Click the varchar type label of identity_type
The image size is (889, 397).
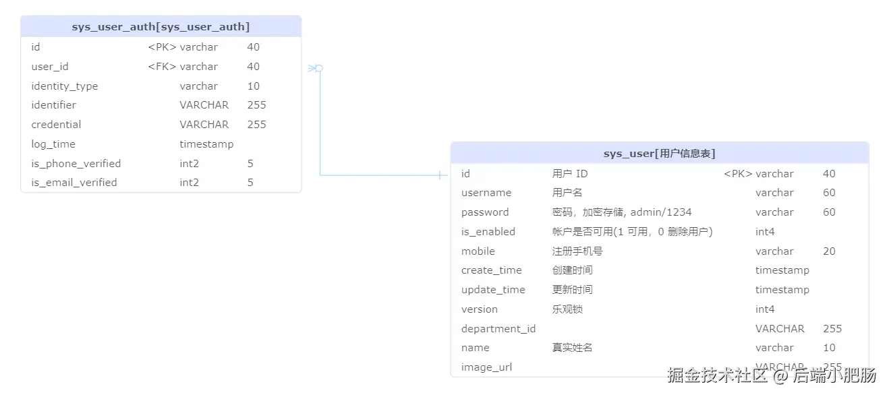coord(199,86)
